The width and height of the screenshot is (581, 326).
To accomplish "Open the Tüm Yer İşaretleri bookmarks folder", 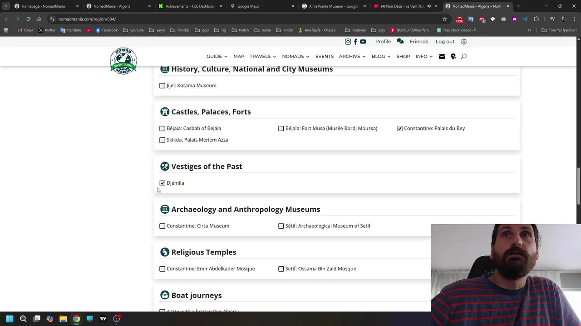I will click(559, 30).
